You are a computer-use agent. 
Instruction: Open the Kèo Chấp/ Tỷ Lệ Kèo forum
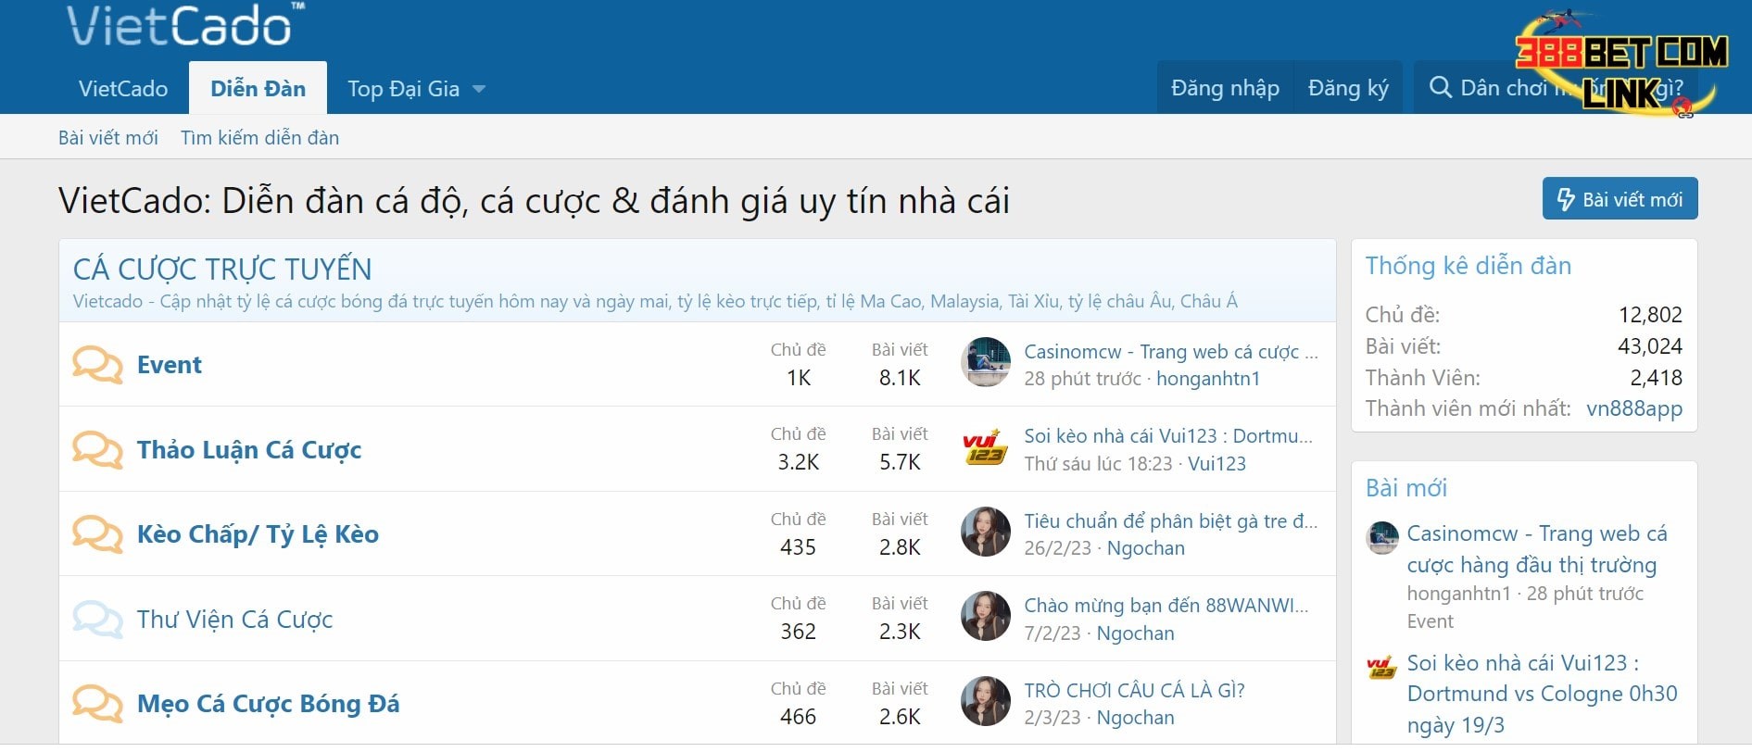pyautogui.click(x=258, y=534)
